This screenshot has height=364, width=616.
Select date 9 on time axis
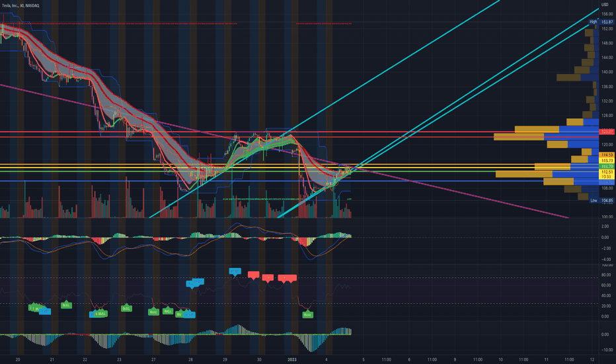[455, 359]
